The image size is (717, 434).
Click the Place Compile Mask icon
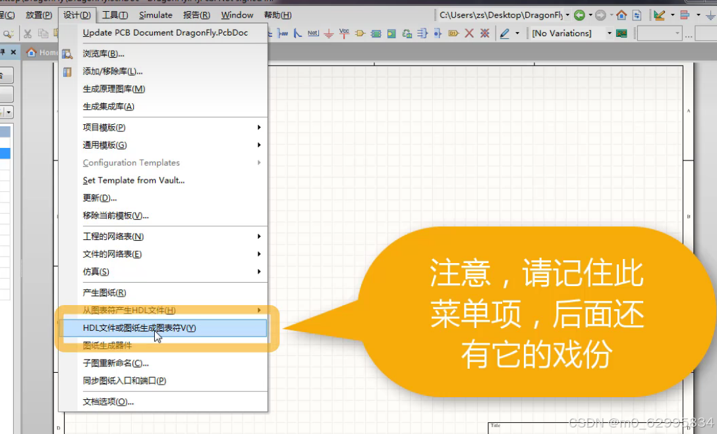[485, 34]
